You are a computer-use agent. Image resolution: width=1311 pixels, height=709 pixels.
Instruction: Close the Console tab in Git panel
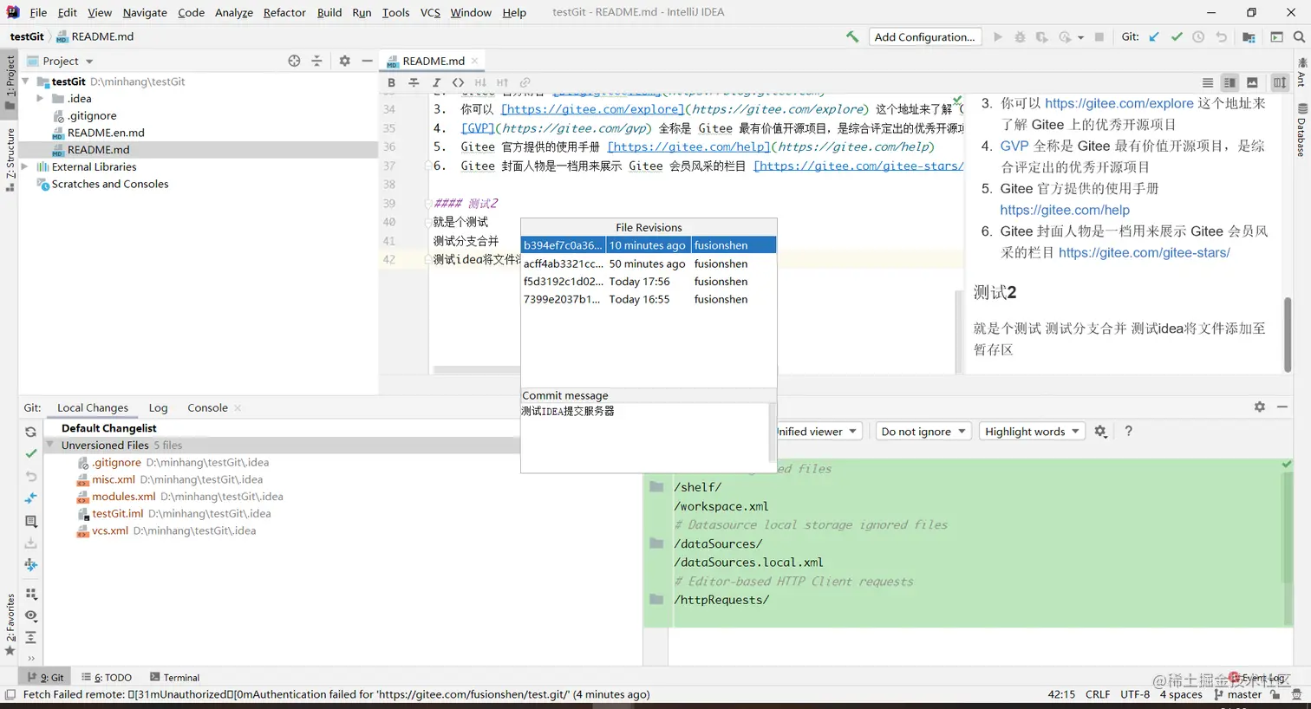click(x=238, y=407)
